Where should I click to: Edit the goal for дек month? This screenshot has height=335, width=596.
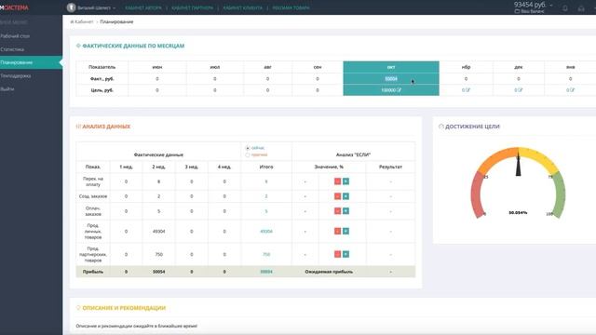coord(521,90)
